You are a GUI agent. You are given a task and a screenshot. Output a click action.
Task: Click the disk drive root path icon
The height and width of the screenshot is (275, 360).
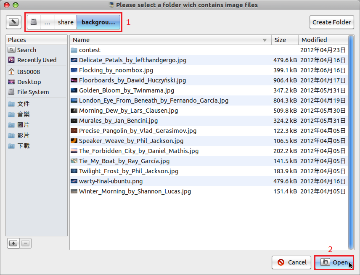[x=34, y=22]
